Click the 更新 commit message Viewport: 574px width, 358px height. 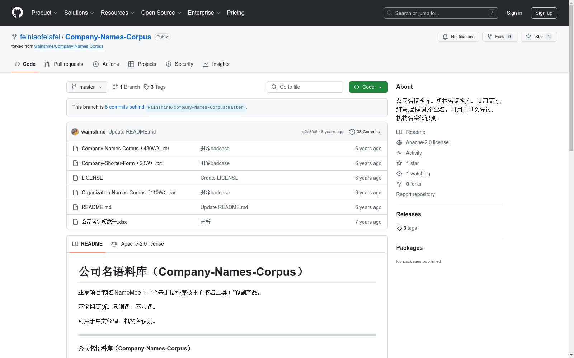tap(205, 222)
